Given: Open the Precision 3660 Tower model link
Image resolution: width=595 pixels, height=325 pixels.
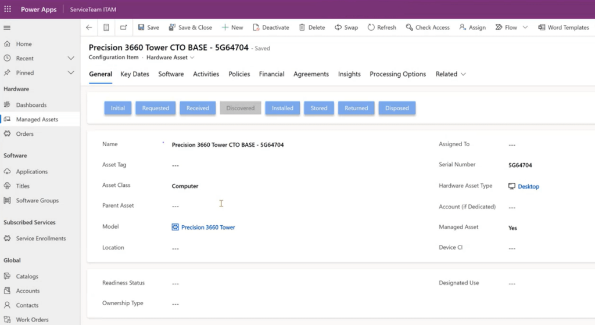Looking at the screenshot, I should (208, 228).
